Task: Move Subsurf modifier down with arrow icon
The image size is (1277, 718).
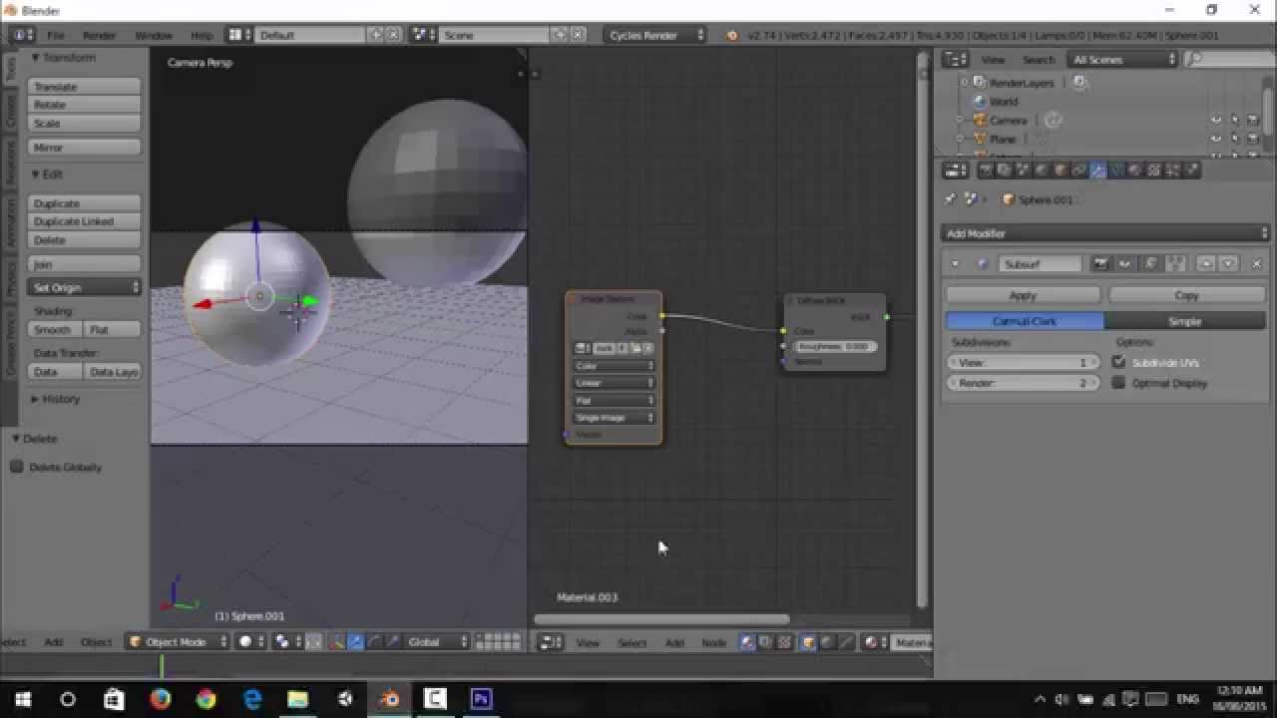Action: tap(1228, 263)
